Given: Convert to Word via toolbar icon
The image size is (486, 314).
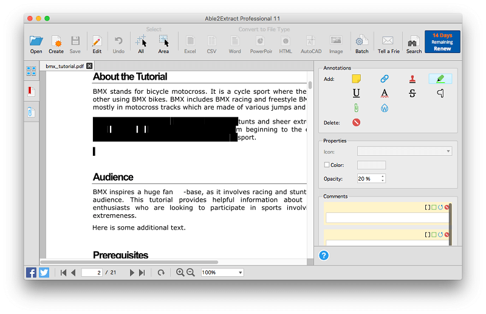Looking at the screenshot, I should 234,44.
